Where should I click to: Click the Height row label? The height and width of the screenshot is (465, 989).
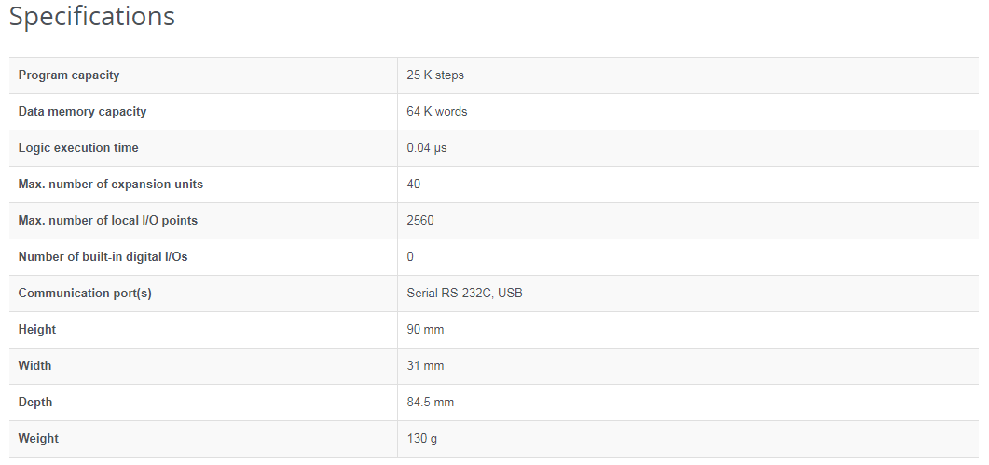click(37, 330)
